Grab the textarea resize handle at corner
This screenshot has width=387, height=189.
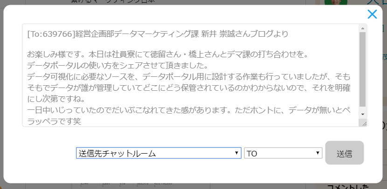(363, 123)
